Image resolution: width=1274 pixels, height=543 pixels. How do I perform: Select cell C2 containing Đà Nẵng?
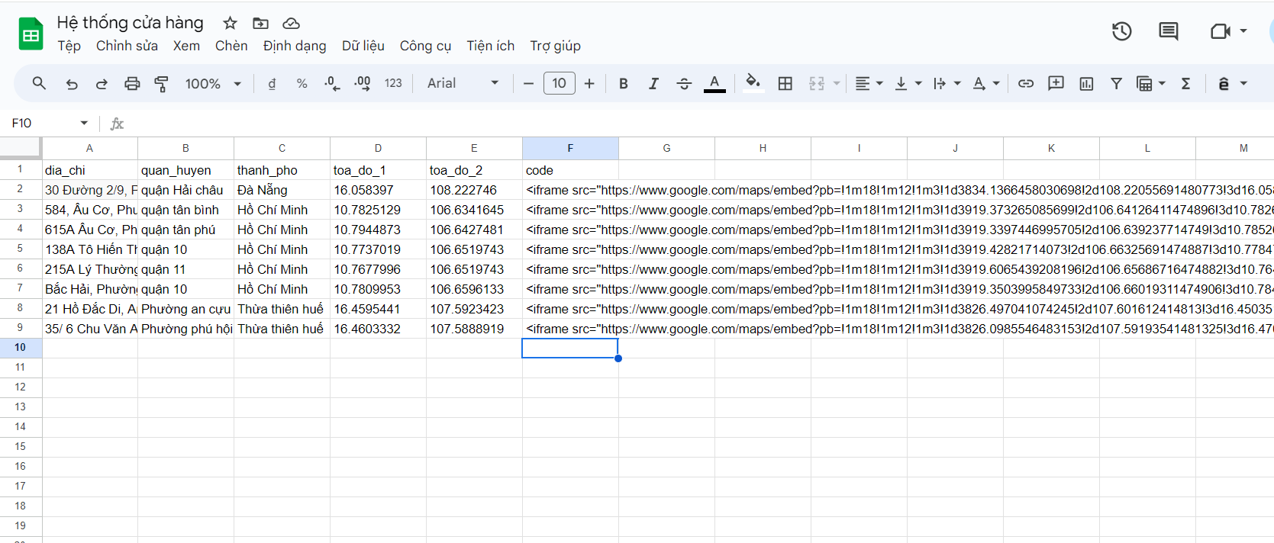pos(282,190)
